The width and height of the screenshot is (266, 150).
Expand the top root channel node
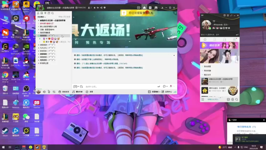pyautogui.click(x=39, y=20)
